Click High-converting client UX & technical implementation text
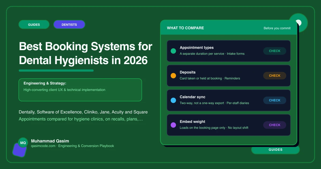This screenshot has height=169, width=321. tap(64, 90)
